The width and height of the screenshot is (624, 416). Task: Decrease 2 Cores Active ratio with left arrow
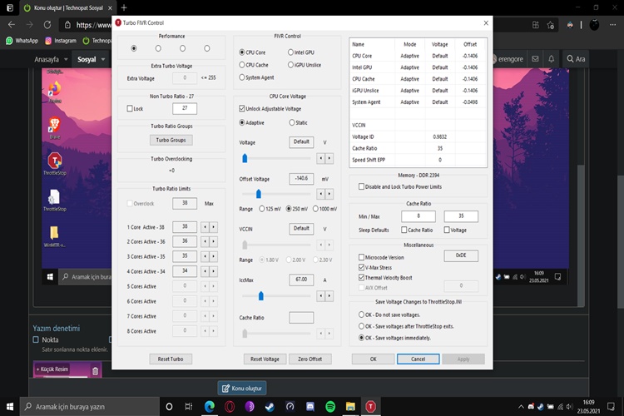point(205,241)
